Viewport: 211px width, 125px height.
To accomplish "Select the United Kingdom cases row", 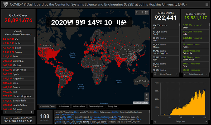I will (18, 96).
